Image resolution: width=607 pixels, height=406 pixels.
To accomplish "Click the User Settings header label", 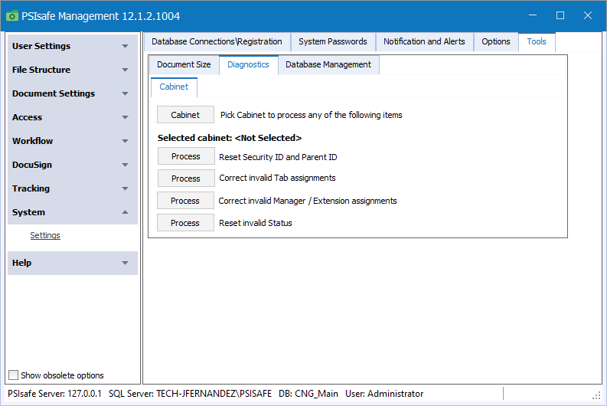I will [x=41, y=46].
